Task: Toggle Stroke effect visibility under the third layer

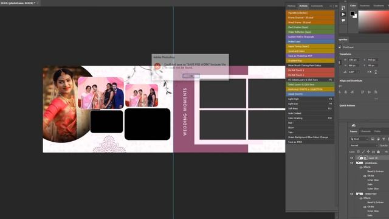Action: 365,207
